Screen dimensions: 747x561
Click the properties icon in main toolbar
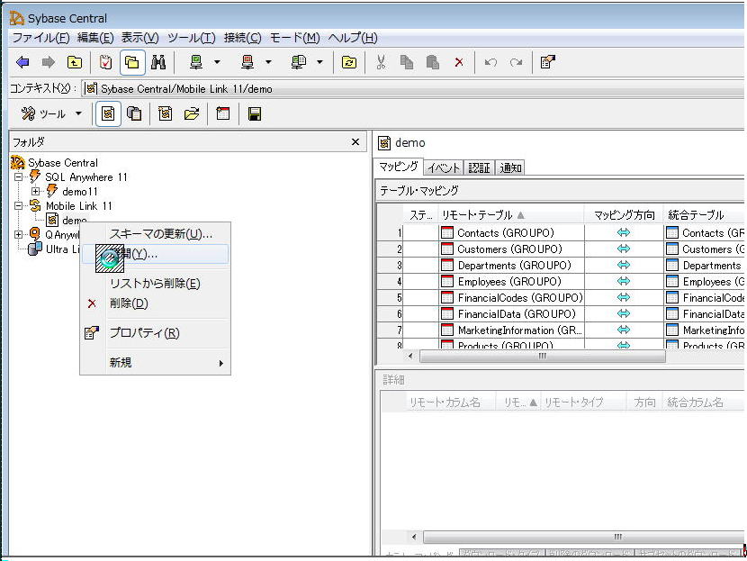[x=547, y=62]
